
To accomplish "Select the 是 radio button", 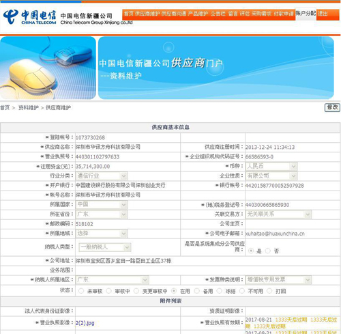I will pos(251,251).
